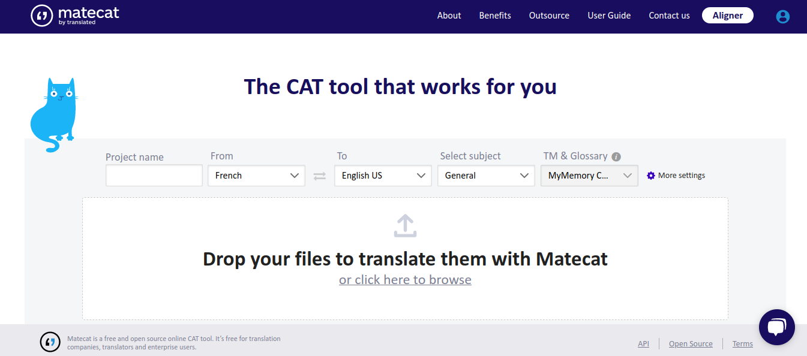Click the 'Select subject' label
This screenshot has width=807, height=356.
coord(470,156)
